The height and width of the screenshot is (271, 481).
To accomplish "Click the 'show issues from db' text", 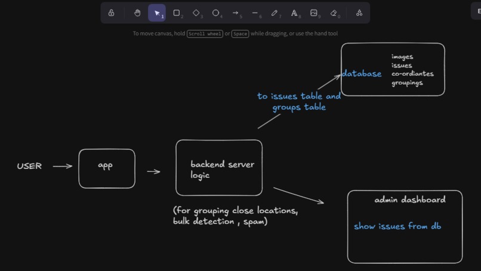I will point(397,226).
